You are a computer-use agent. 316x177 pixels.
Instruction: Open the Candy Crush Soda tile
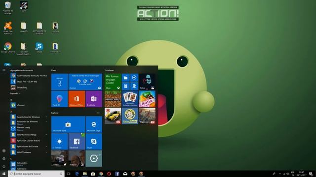pos(147,99)
